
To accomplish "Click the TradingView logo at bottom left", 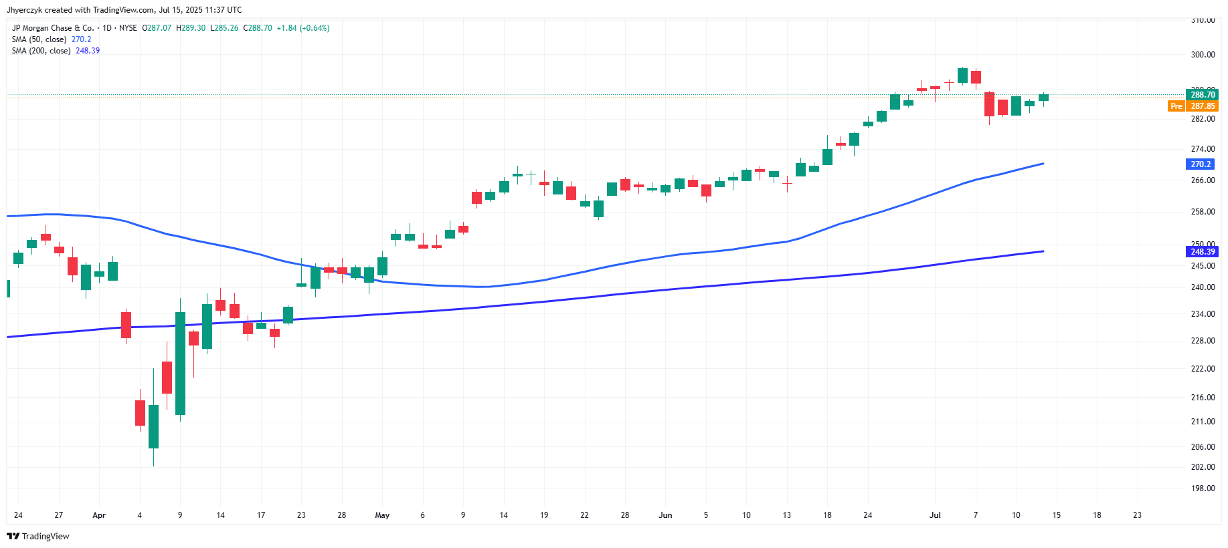I will [x=38, y=536].
